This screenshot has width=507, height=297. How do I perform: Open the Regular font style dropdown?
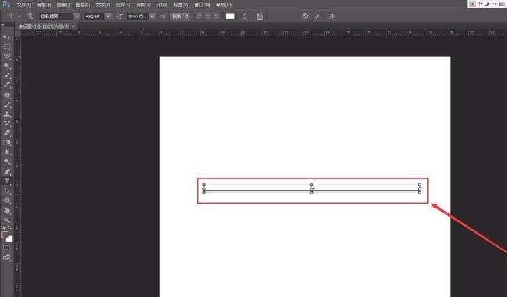click(108, 16)
